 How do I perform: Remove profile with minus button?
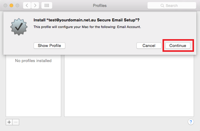tap(16, 122)
